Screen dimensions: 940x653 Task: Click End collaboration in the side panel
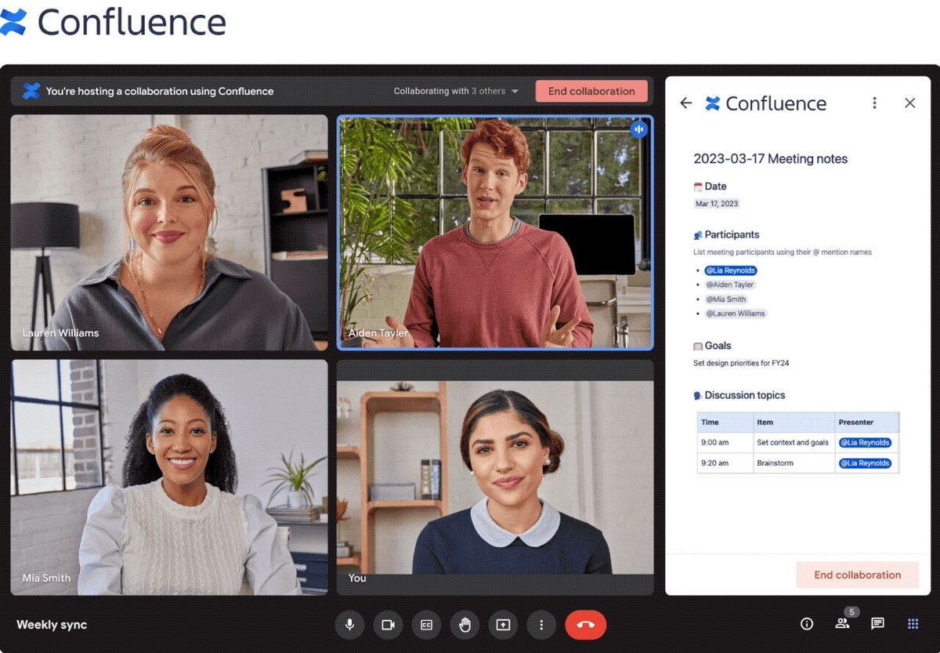coord(857,575)
